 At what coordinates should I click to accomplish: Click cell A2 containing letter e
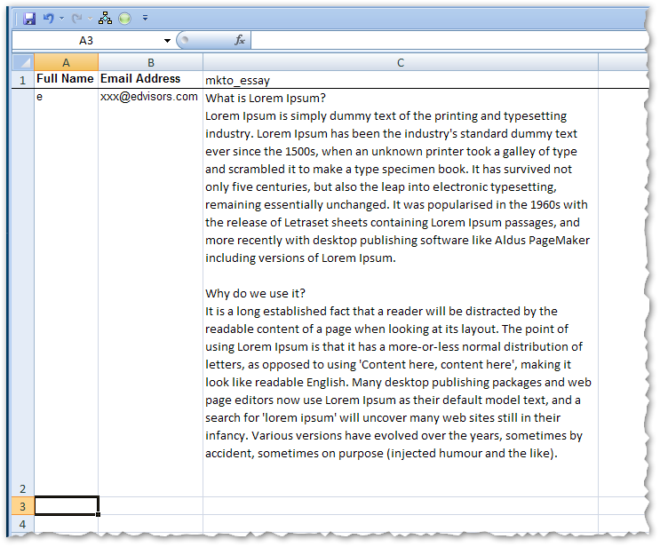click(66, 292)
